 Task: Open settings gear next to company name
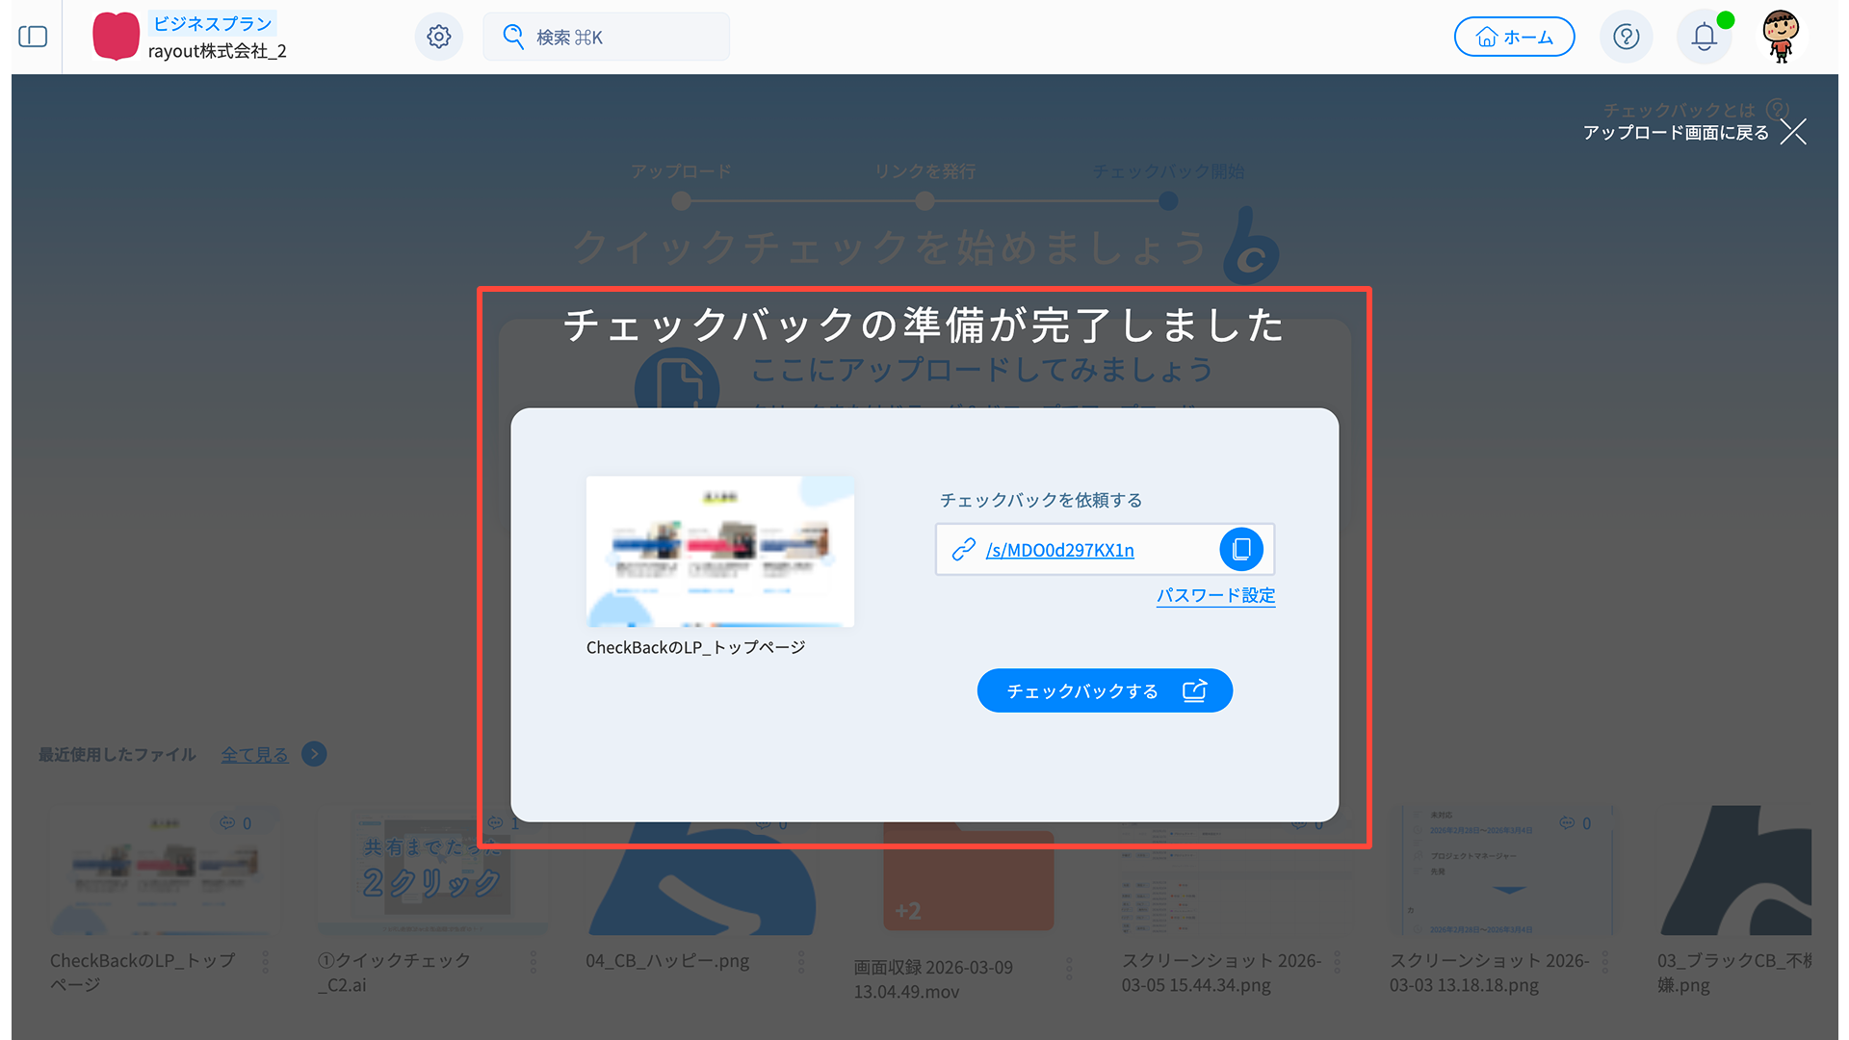(x=439, y=37)
